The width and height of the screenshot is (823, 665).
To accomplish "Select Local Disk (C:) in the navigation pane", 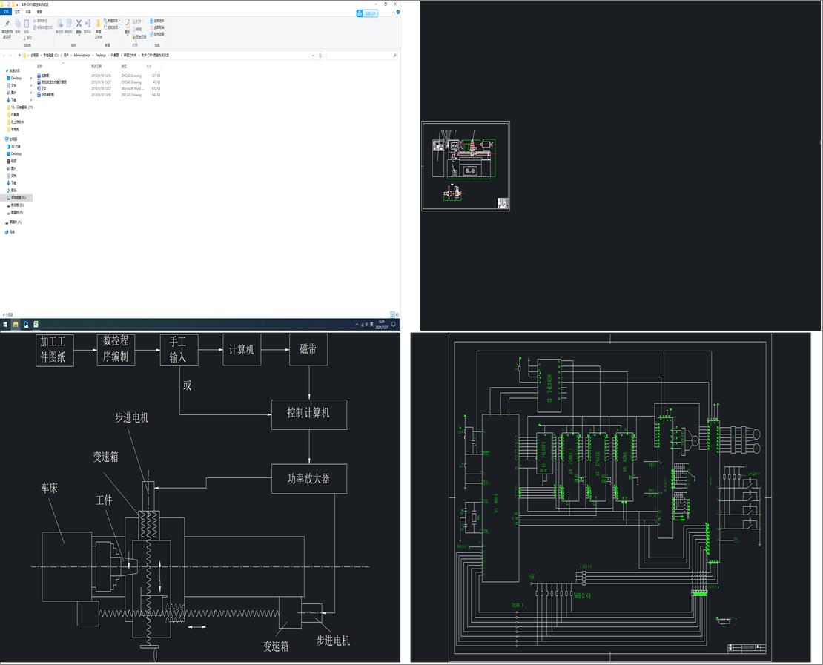I will 16,198.
